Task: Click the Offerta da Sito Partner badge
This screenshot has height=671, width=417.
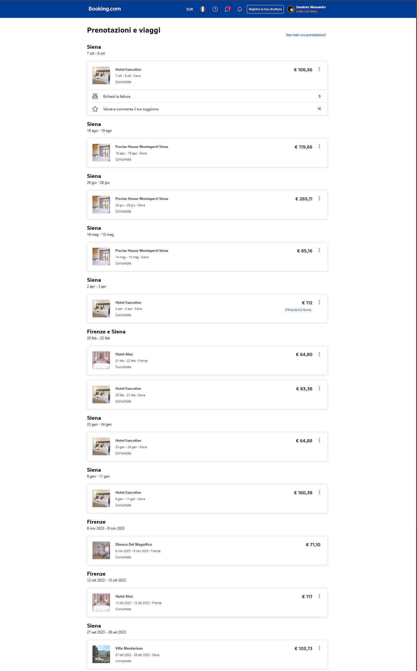Action: (x=298, y=310)
